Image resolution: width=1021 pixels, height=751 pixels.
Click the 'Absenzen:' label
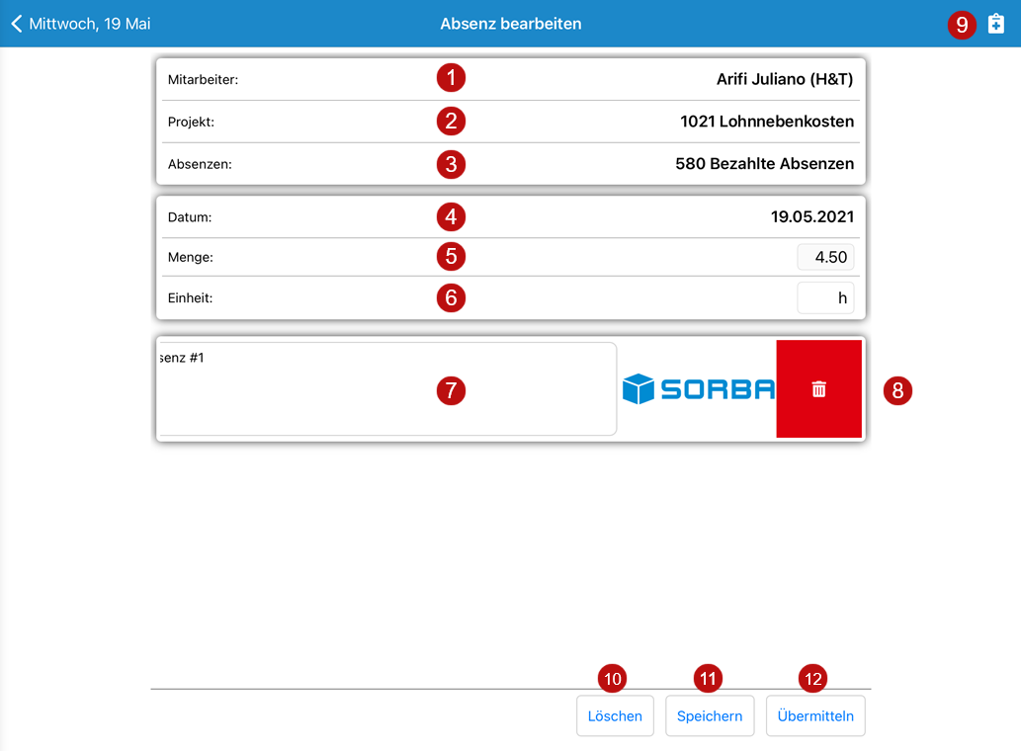coord(200,164)
